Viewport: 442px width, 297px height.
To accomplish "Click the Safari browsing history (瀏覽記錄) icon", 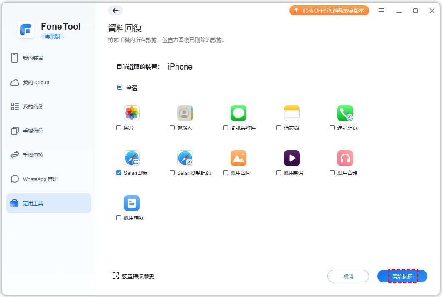I will (185, 158).
